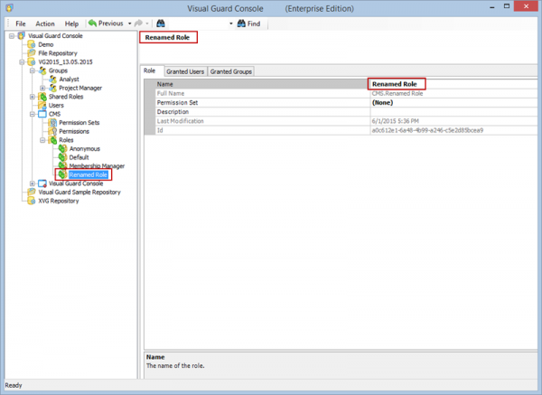This screenshot has width=542, height=395.
Task: Open the Action menu
Action: tap(45, 24)
